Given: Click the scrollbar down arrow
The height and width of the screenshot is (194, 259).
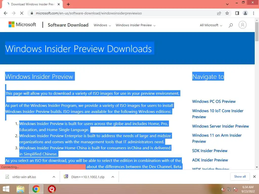Looking at the screenshot, I should coord(257,167).
